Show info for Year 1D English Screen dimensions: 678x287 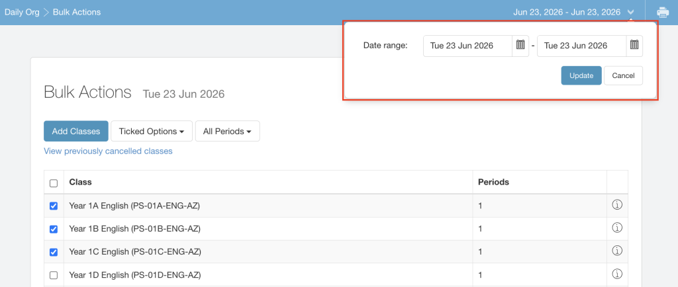click(x=617, y=274)
